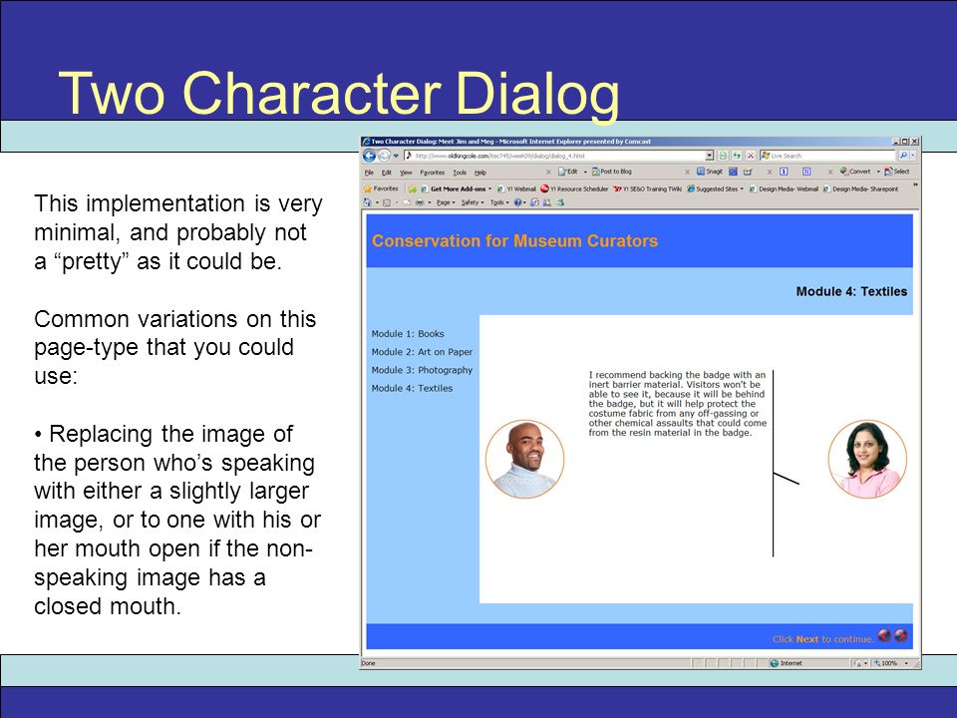957x718 pixels.
Task: Open the Favorites menu in menu bar
Action: click(x=432, y=173)
